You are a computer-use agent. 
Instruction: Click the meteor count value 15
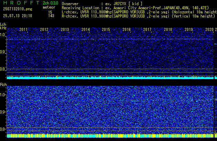[50, 12]
